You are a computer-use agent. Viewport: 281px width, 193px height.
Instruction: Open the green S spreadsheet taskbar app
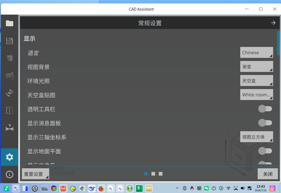139,188
